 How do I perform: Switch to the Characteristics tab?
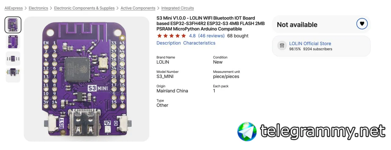tap(199, 43)
